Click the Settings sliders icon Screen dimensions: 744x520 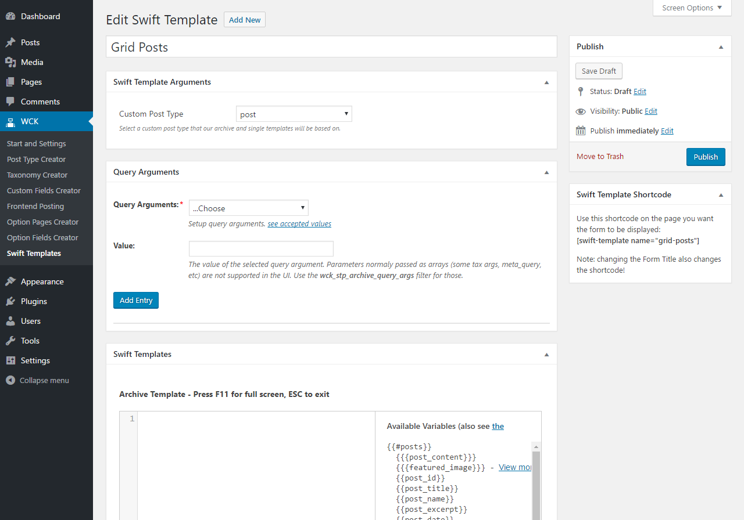(x=10, y=360)
